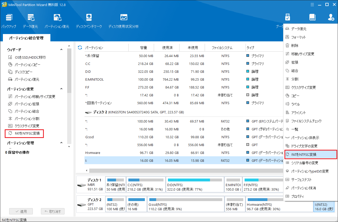Start ディスクベンチマーク tool
The image size is (338, 222).
click(89, 21)
